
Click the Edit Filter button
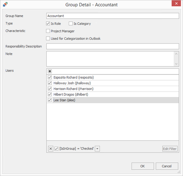coord(170,148)
